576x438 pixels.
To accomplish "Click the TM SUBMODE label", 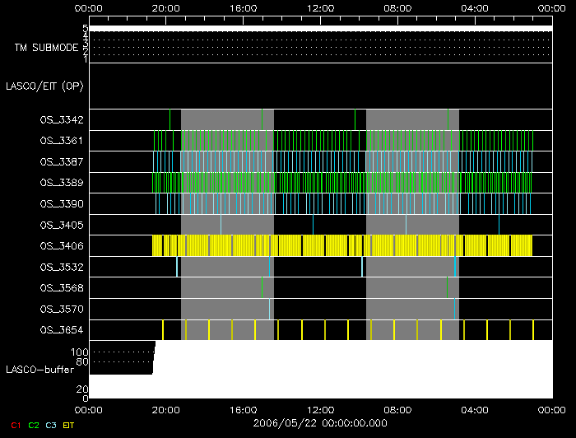I will [x=46, y=48].
